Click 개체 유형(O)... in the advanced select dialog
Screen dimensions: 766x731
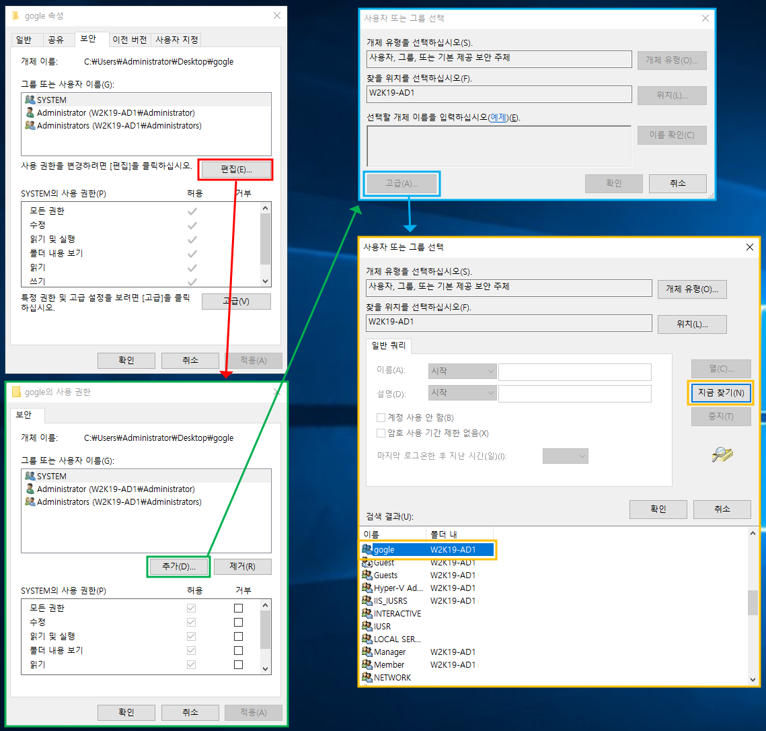(x=692, y=289)
